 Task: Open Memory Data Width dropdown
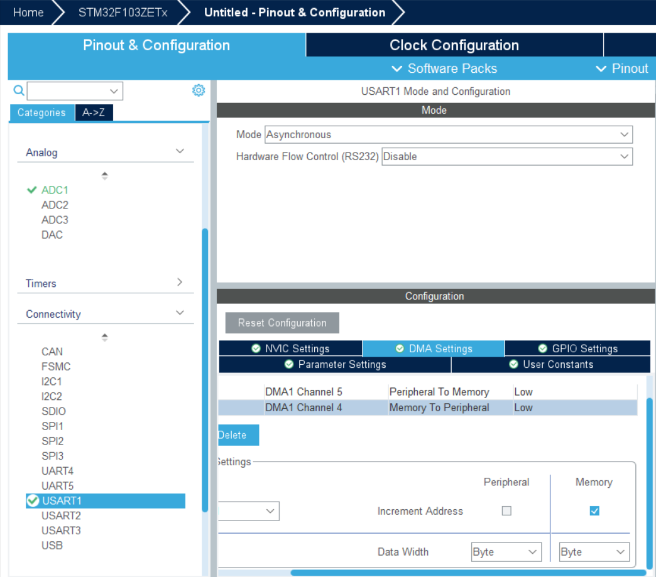pyautogui.click(x=594, y=552)
